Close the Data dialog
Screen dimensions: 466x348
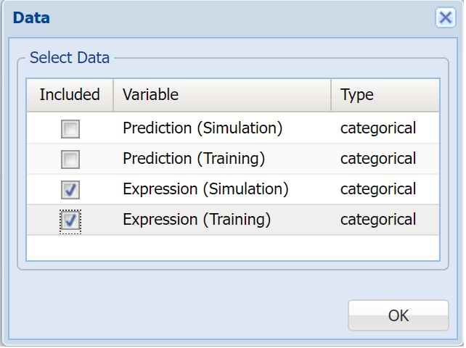tap(445, 18)
